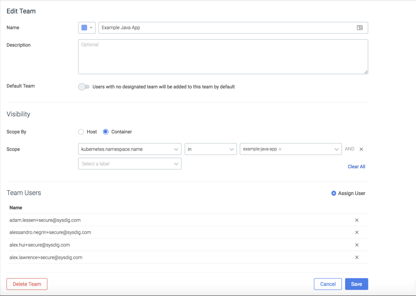416x296 pixels.
Task: Click the Name column header in Team Users
Action: (16, 208)
